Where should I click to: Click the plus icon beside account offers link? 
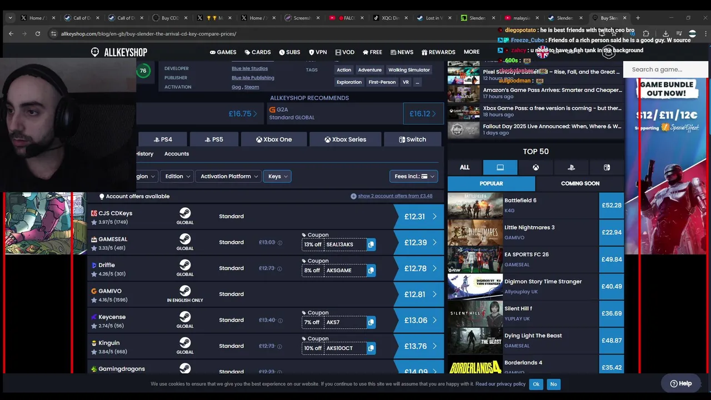(x=353, y=196)
